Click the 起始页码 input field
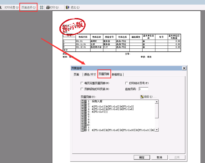Viewport: 205px width, 163px height. point(143,89)
